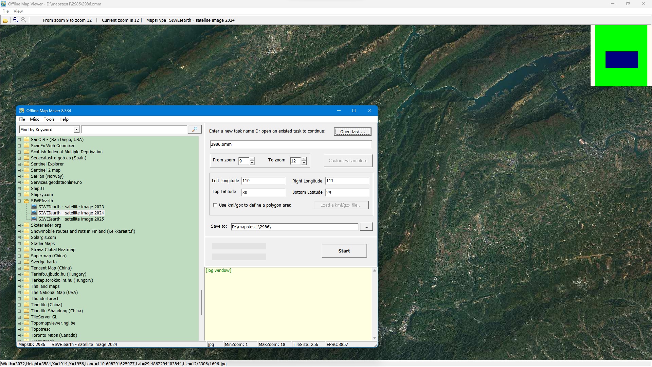
Task: Collapse the SIWEIearth tree node
Action: (19, 201)
